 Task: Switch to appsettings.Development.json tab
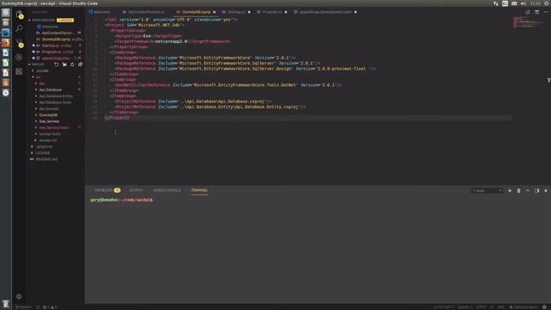tap(325, 12)
